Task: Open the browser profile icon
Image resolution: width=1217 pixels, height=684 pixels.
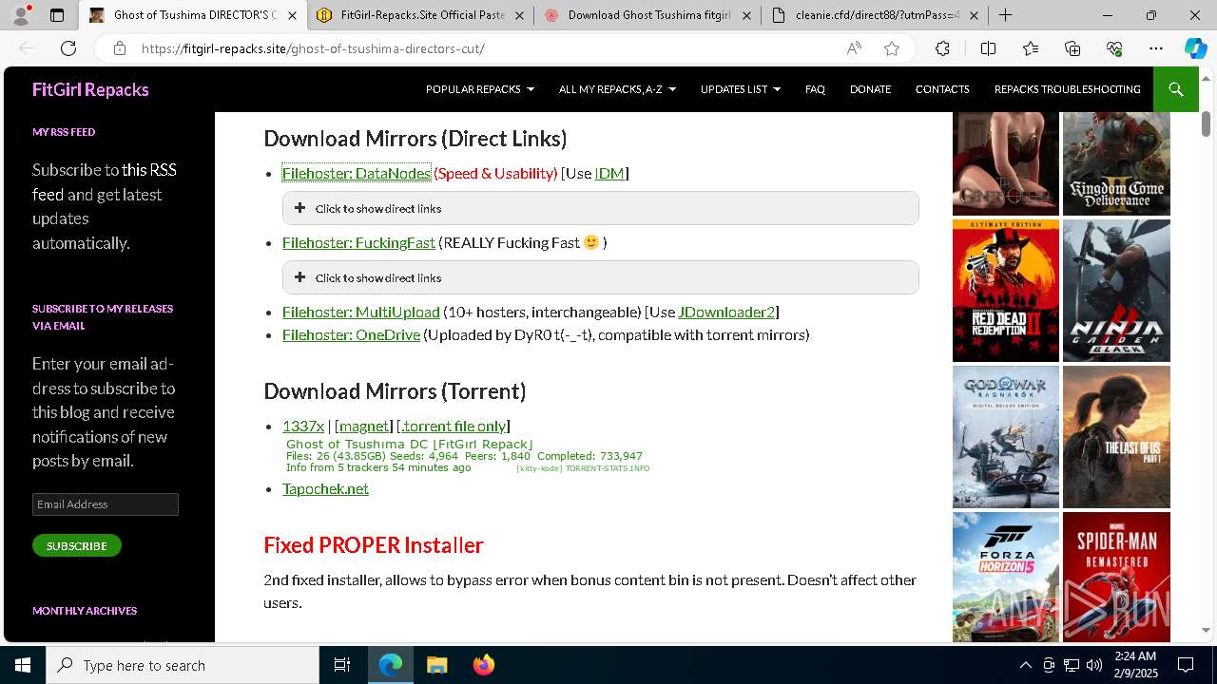Action: 21,15
